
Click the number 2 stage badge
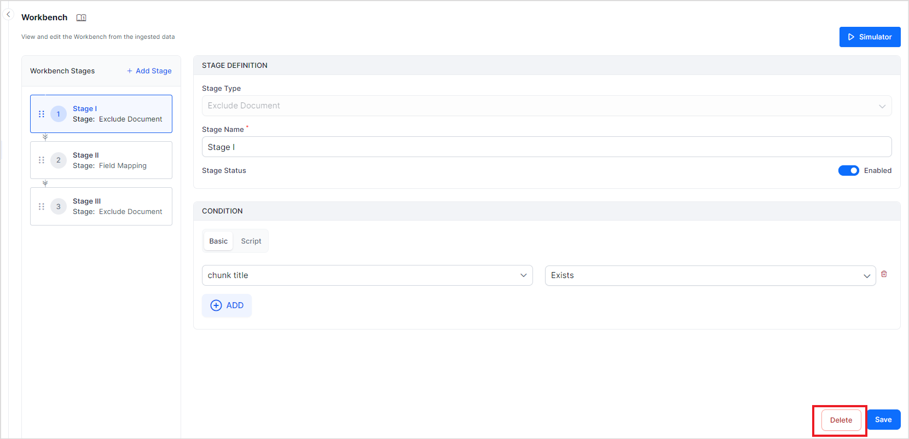pyautogui.click(x=59, y=160)
